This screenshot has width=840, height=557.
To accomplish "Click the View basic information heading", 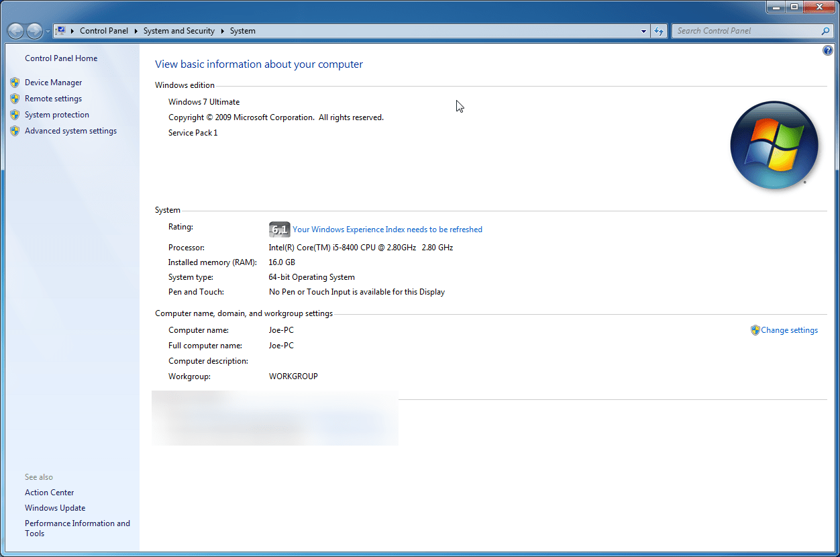I will (259, 64).
